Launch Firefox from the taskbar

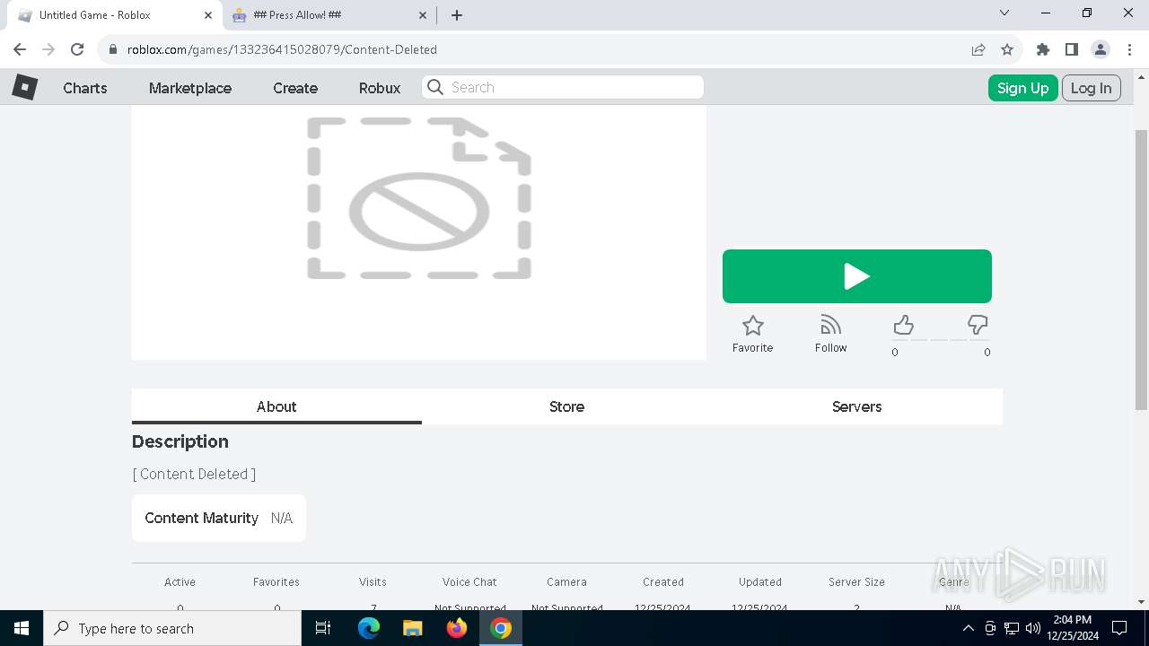tap(457, 628)
